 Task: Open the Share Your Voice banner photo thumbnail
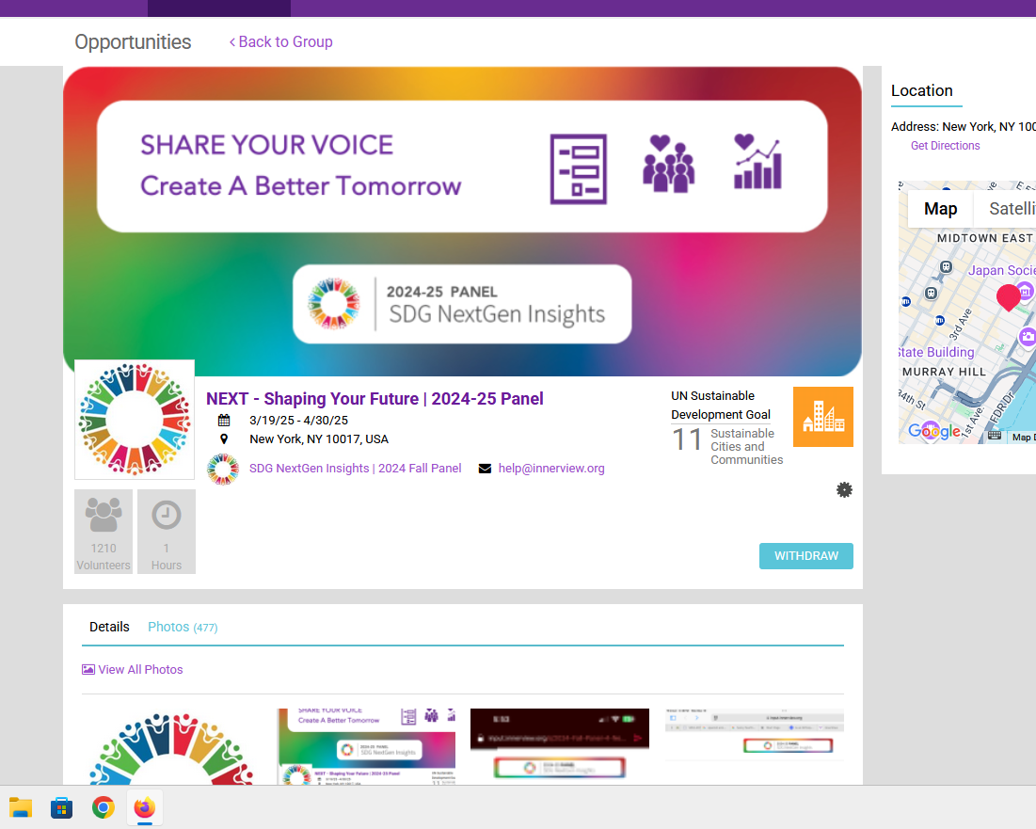(x=367, y=747)
